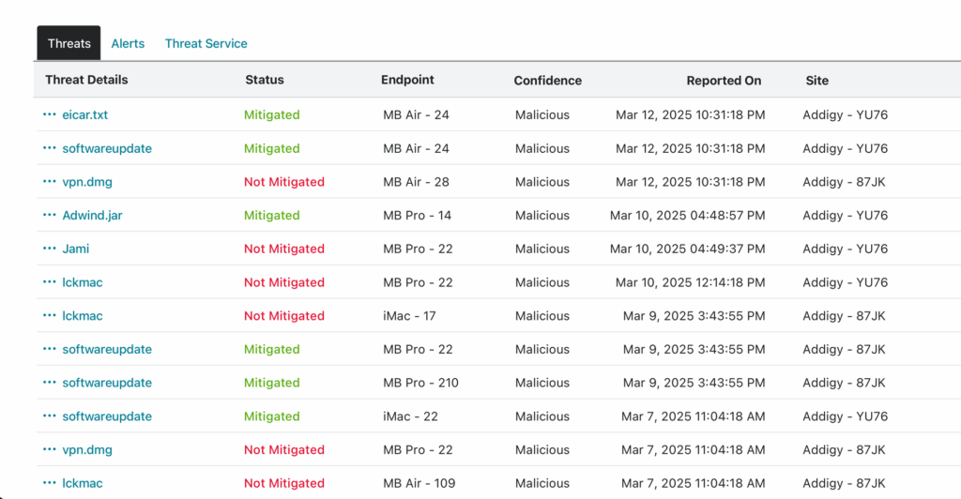This screenshot has width=961, height=499.
Task: Open softwareupdate threat on MB Air - 24
Action: tap(107, 148)
